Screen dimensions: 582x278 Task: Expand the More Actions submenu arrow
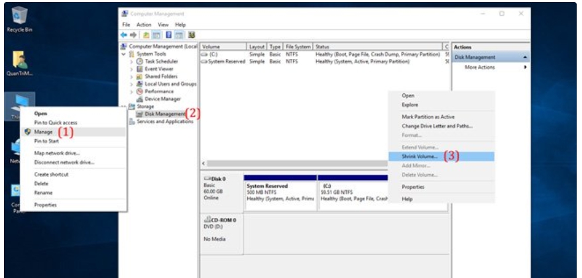point(525,68)
